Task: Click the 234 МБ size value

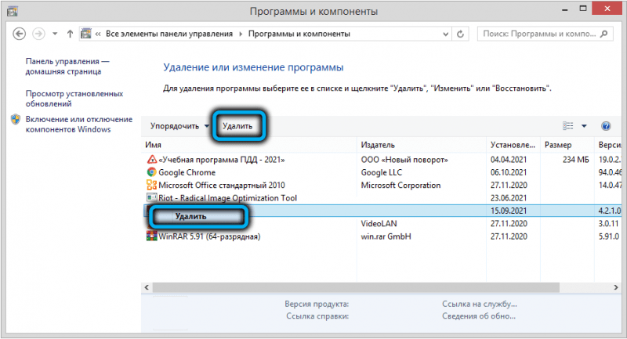Action: pyautogui.click(x=576, y=160)
